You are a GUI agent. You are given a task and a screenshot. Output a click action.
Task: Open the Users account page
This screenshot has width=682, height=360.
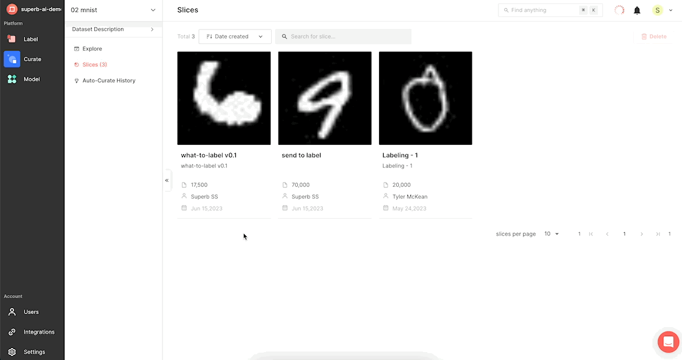[x=32, y=312]
